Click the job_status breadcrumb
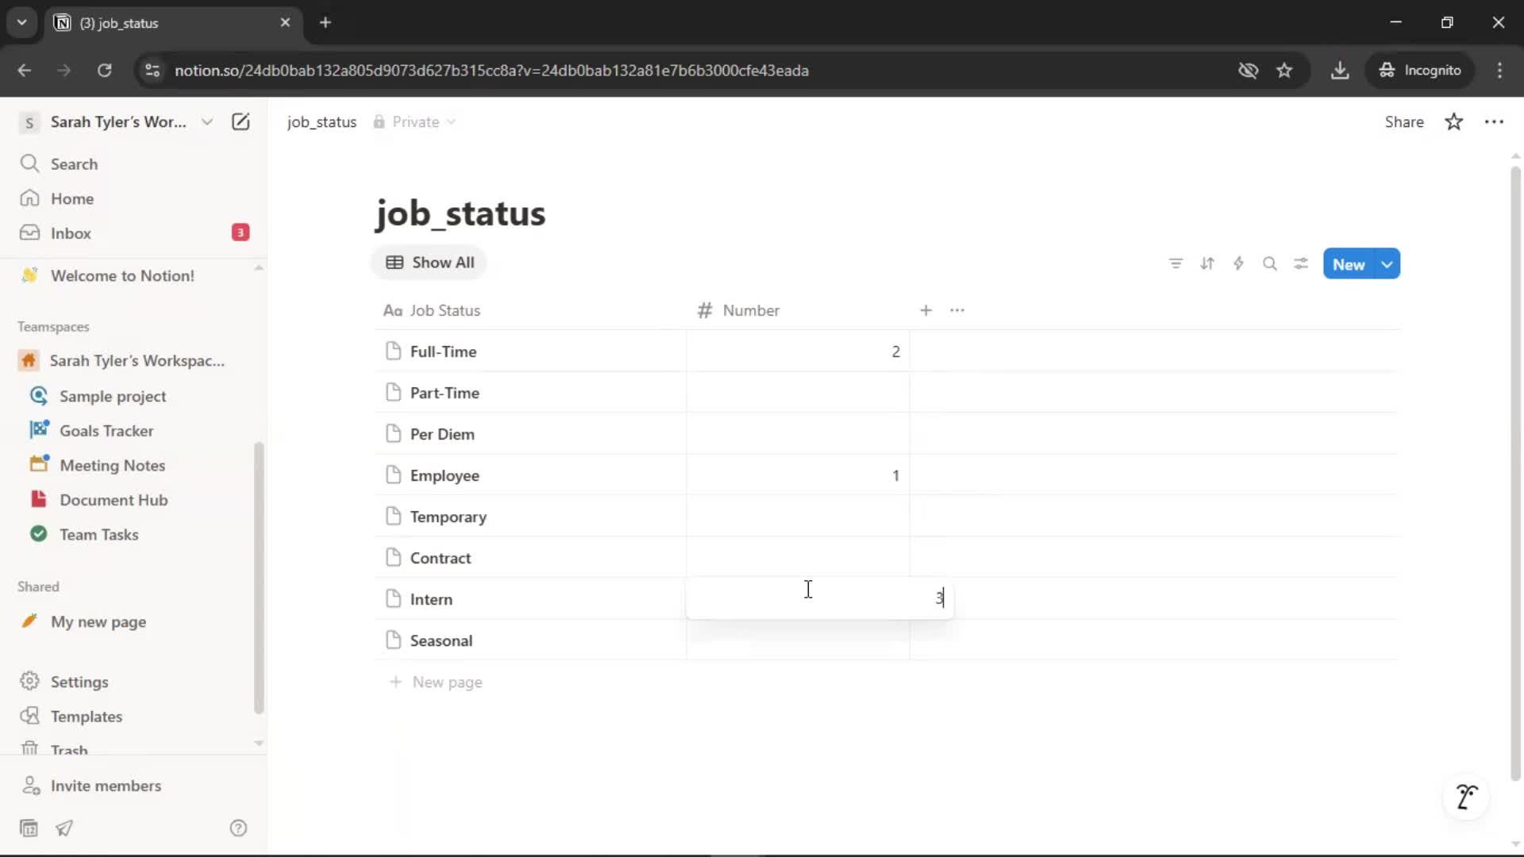The height and width of the screenshot is (857, 1524). click(x=321, y=121)
